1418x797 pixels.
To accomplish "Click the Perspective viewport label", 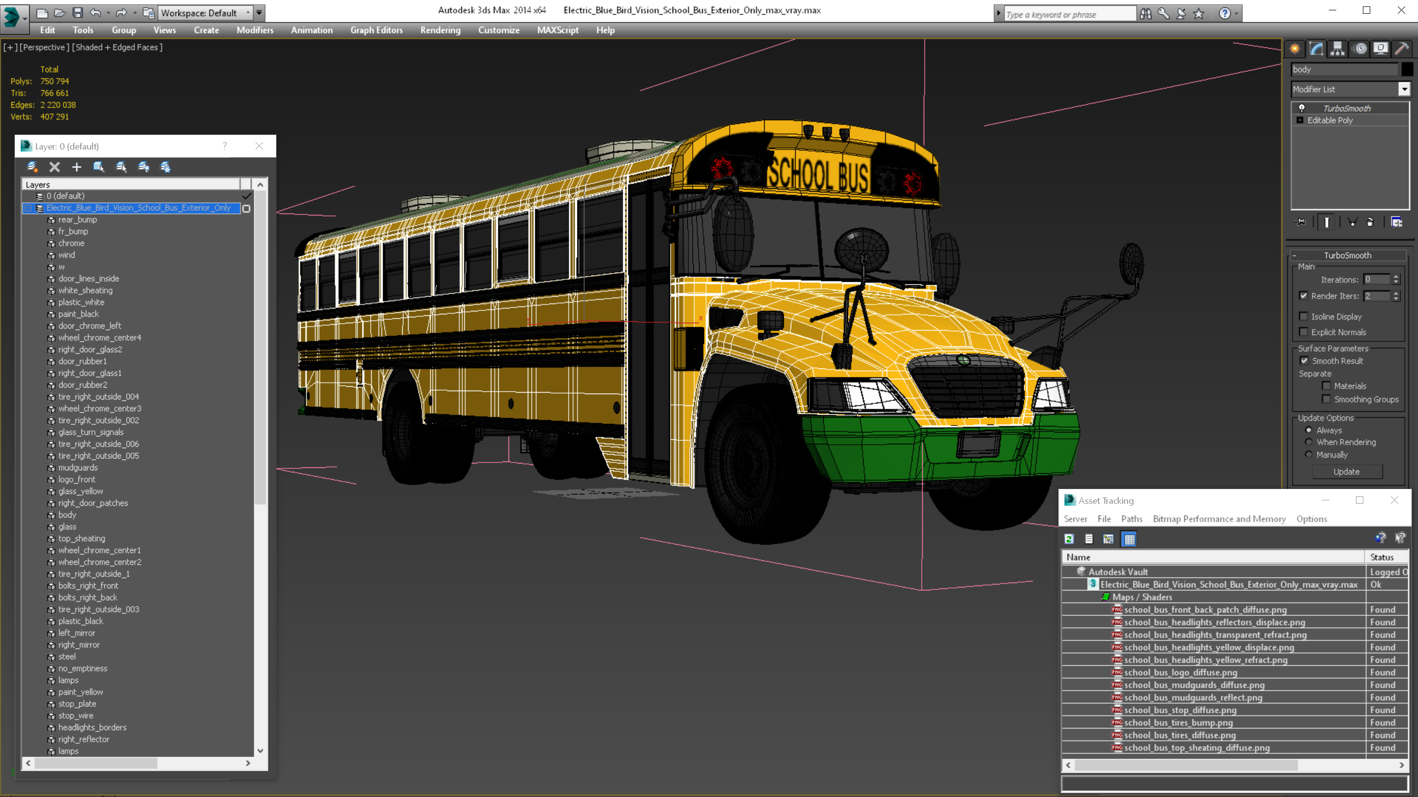I will 44,47.
